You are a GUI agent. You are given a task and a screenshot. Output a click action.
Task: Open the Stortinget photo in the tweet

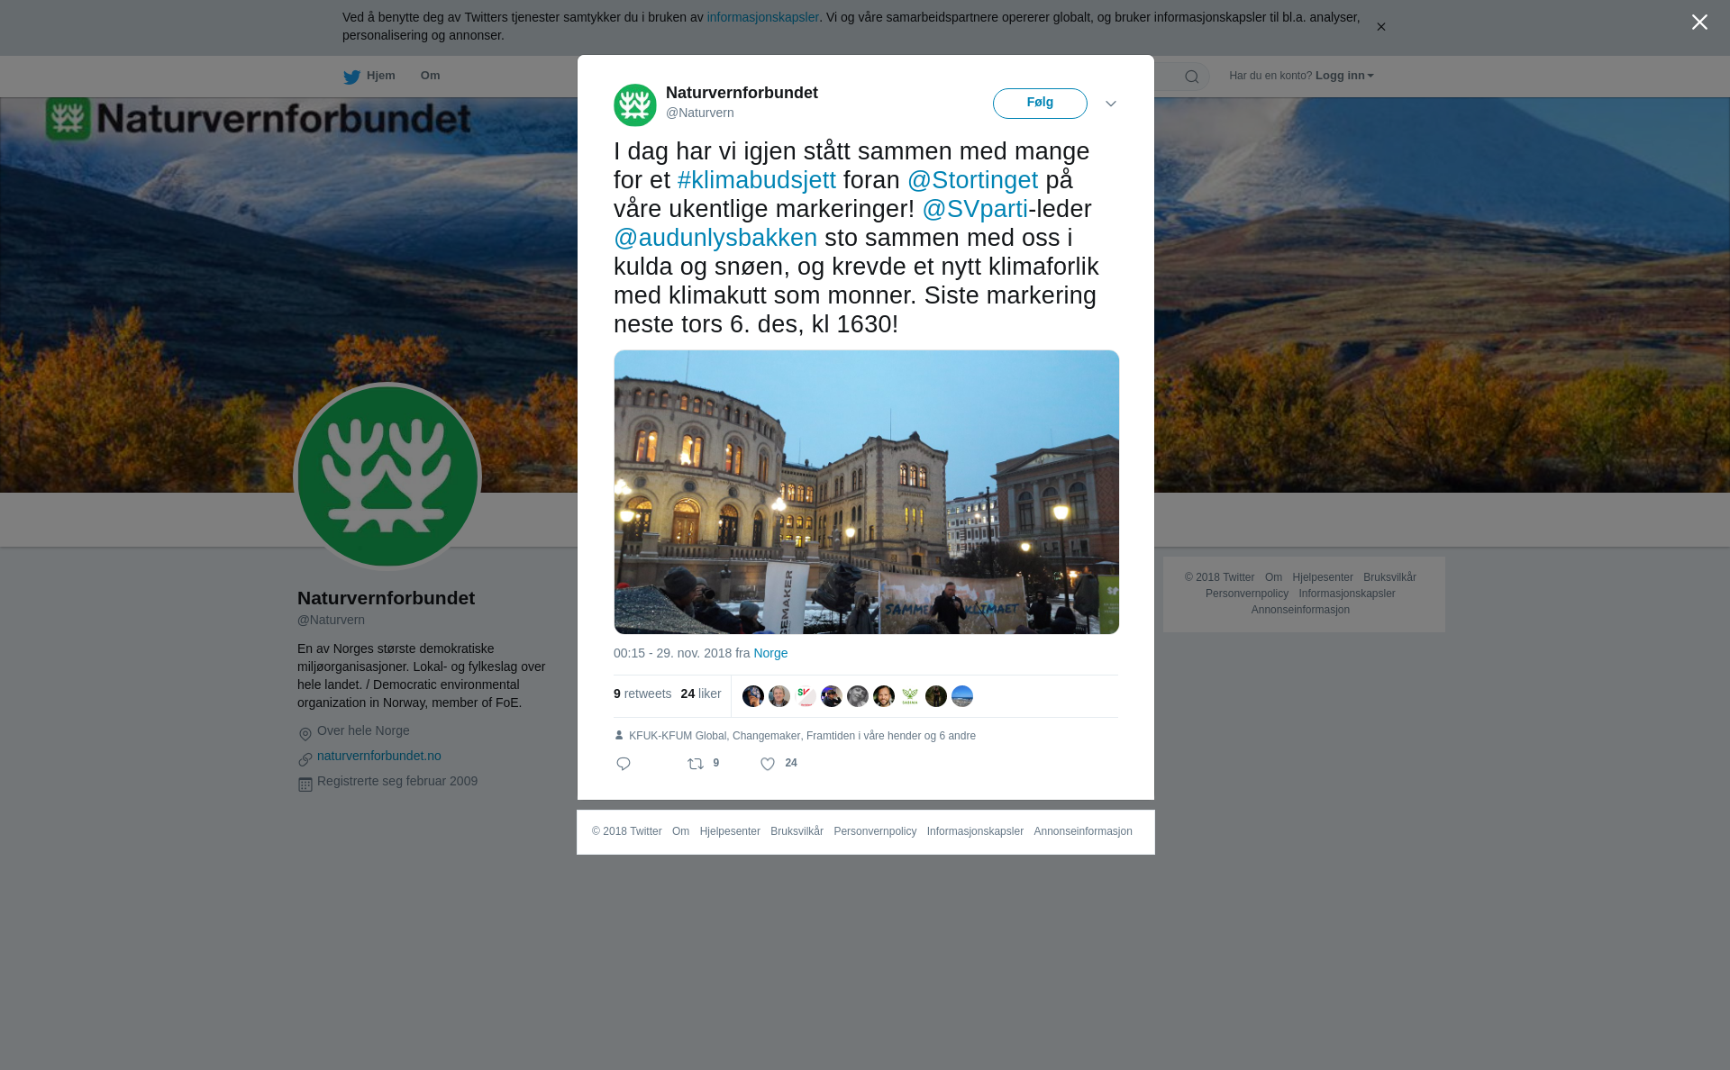point(867,492)
